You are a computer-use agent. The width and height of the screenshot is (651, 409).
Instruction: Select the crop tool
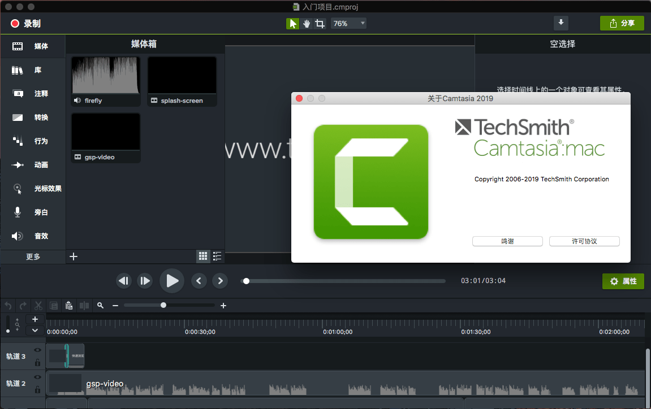click(x=320, y=24)
